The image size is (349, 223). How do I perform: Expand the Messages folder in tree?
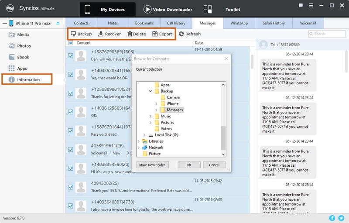pyautogui.click(x=156, y=110)
